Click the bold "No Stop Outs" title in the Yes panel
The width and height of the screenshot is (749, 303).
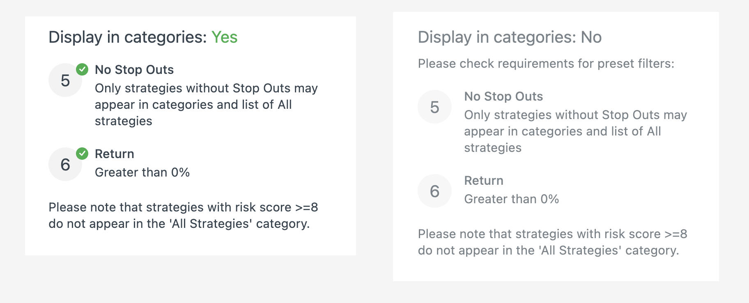pos(134,70)
